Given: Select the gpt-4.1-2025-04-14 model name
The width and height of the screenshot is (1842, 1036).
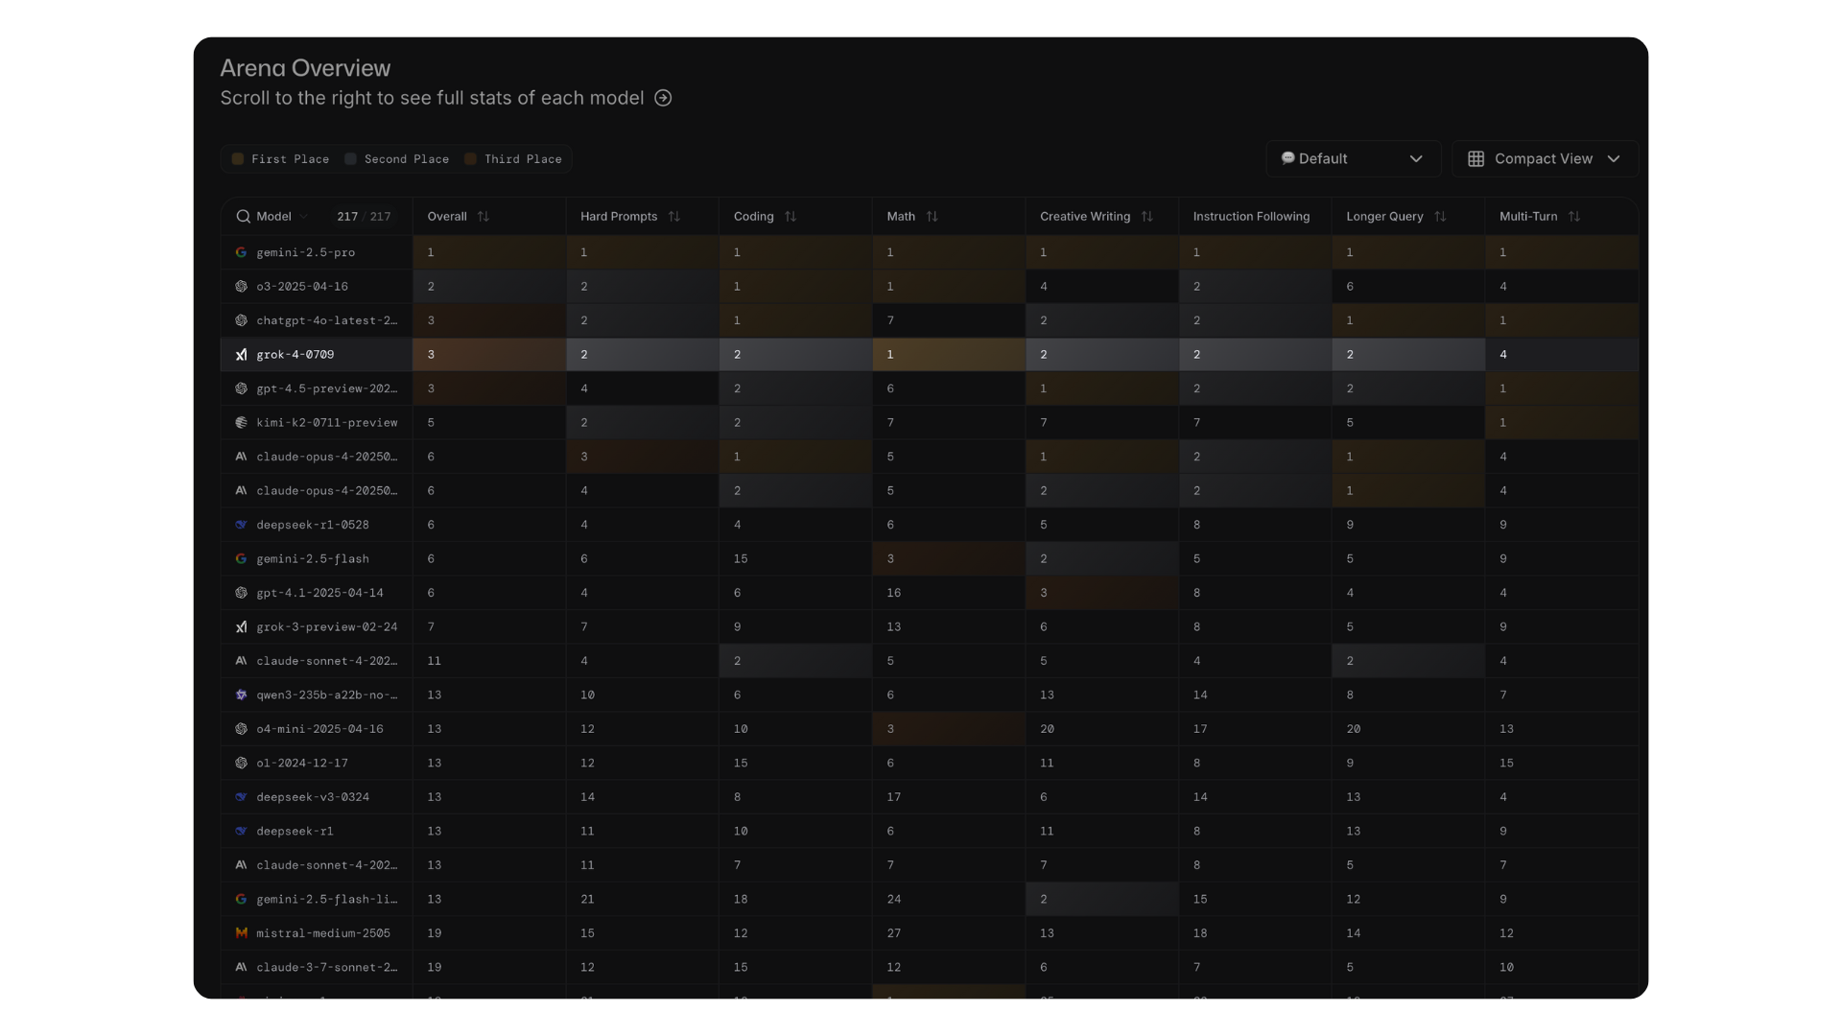Looking at the screenshot, I should coord(319,593).
